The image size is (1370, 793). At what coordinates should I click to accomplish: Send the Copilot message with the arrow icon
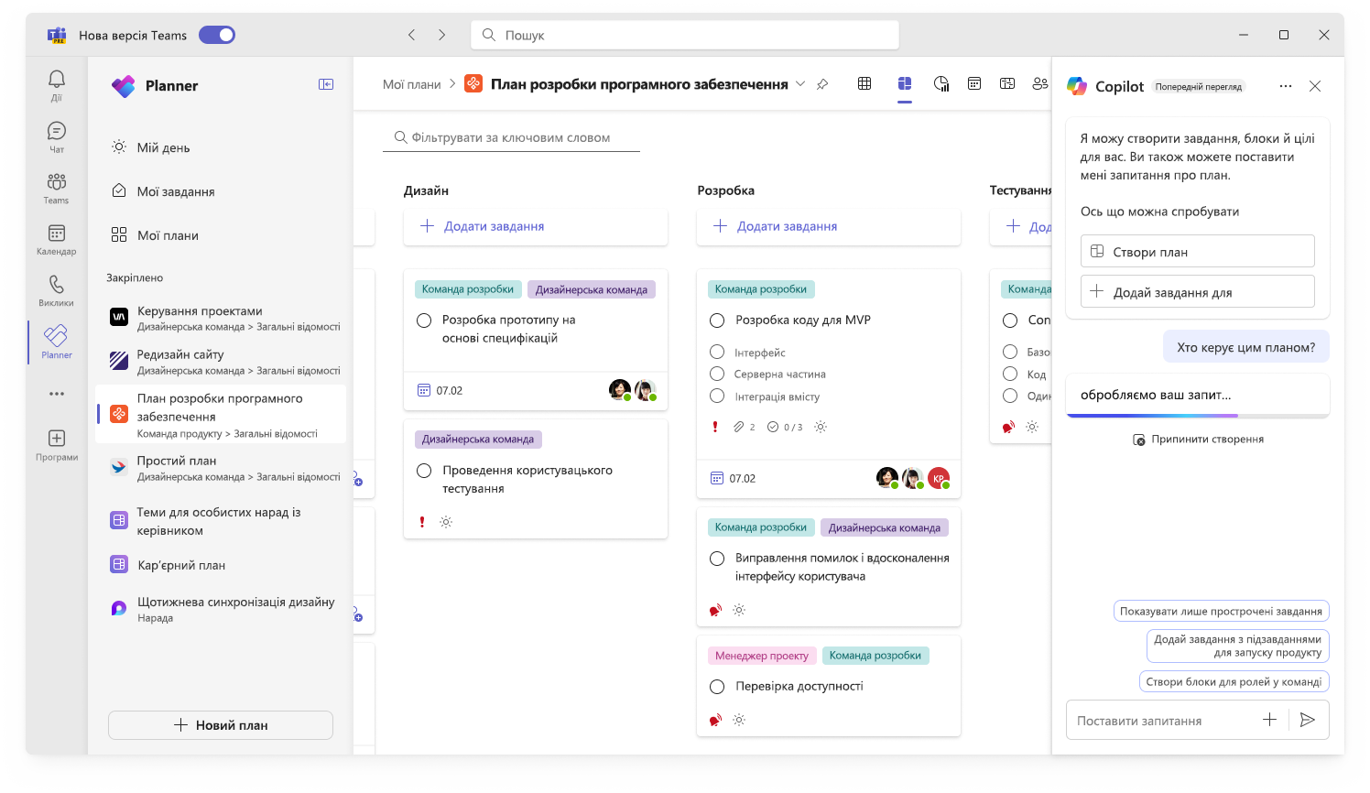click(x=1308, y=720)
